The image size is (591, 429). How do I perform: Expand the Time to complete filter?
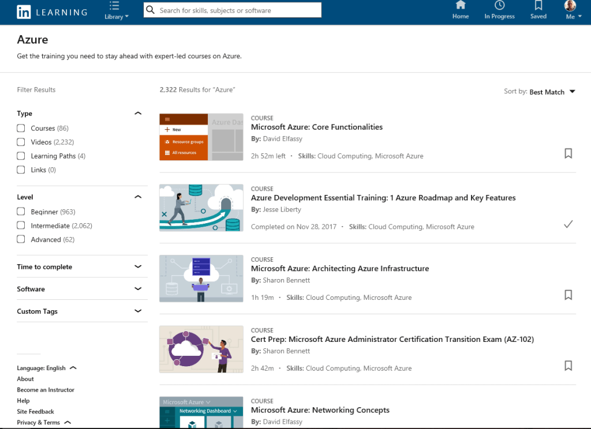(x=138, y=266)
